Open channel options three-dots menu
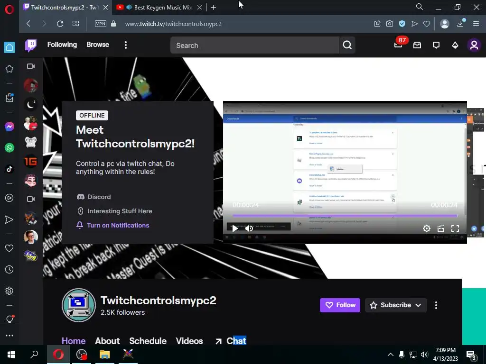The image size is (486, 364). tap(436, 305)
